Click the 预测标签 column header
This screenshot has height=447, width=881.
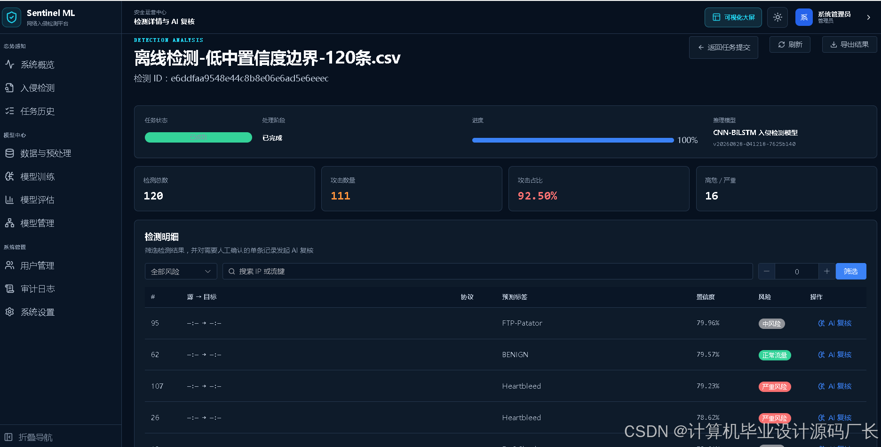[x=515, y=297]
